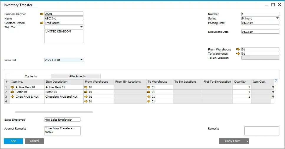
Task: Open Contact Person link arrow for Fred Barns
Action: pos(42,23)
